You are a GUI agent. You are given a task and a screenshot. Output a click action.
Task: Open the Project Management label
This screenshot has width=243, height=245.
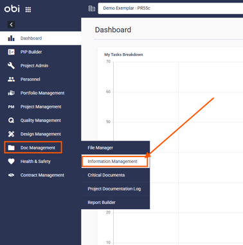pos(41,106)
